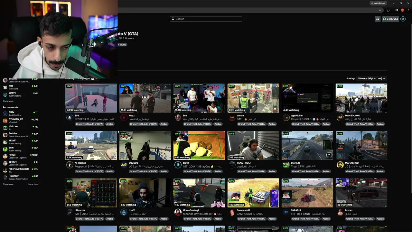The width and height of the screenshot is (412, 232).
Task: Open 3mr's channel avatar
Action: (x=178, y=118)
